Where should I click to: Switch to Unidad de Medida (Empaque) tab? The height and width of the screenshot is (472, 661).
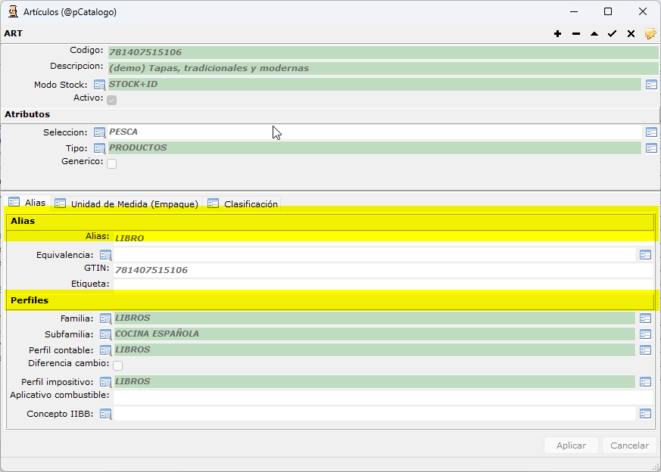click(127, 203)
